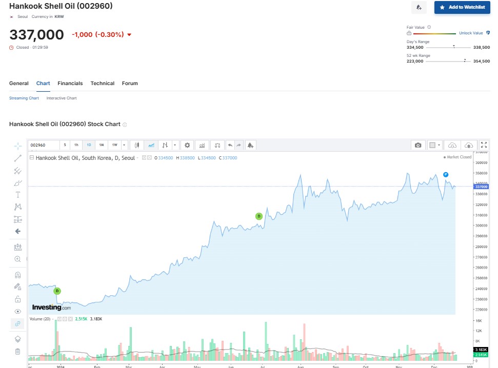The height and width of the screenshot is (368, 498).
Task: Save chart layout with cloud upload icon
Action: [x=469, y=145]
